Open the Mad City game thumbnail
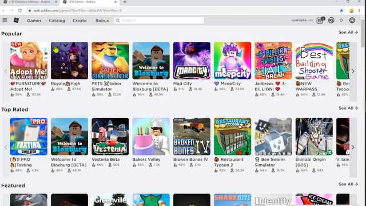The image size is (366, 206). pos(192,61)
